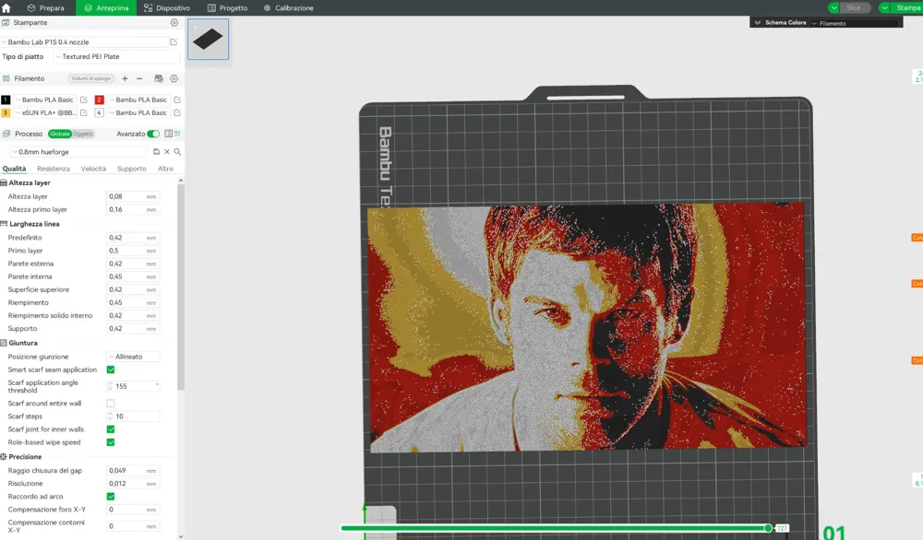Viewport: 923px width, 540px height.
Task: Open the printer preset dropdown
Action: click(x=85, y=42)
